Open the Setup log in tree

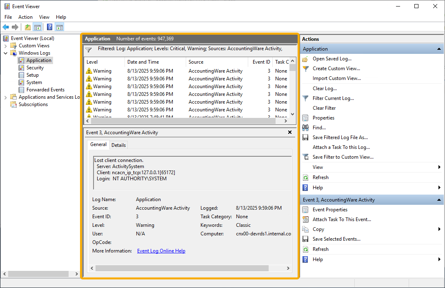(32, 75)
